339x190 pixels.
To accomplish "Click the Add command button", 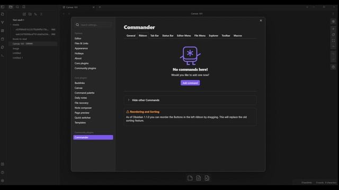I will 190,83.
